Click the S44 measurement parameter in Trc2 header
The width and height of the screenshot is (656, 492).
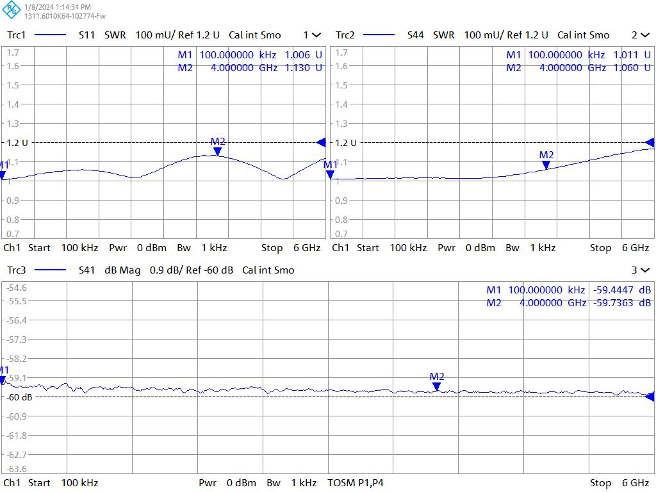point(416,35)
